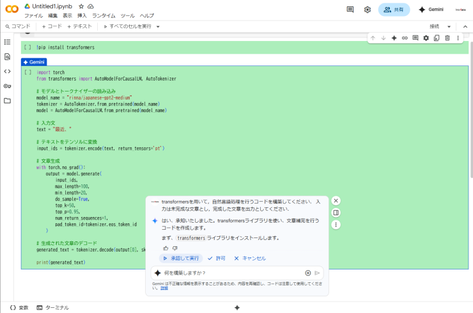The image size is (473, 313).
Task: Click the print(generated_text) code line
Action: pos(61,262)
